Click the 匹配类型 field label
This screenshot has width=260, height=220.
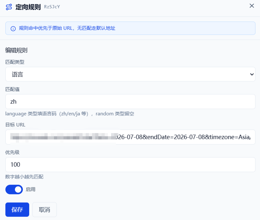pos(15,62)
